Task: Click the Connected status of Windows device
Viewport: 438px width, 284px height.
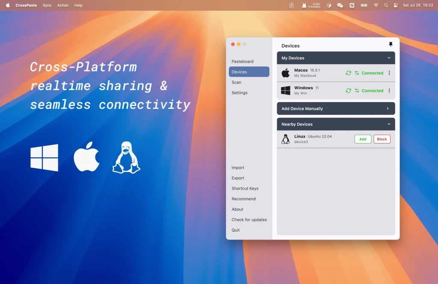Action: coord(373,91)
